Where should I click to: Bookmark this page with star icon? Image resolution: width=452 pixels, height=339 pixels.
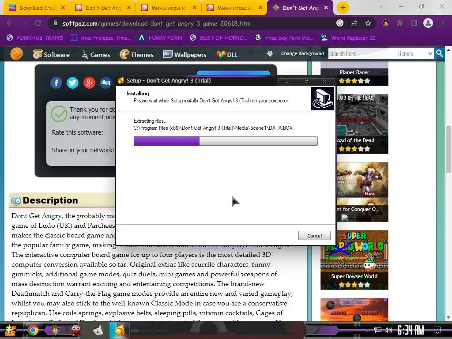point(368,23)
